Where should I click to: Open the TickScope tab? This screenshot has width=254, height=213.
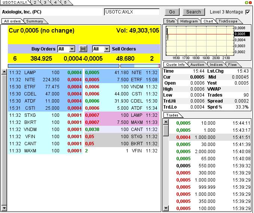[228, 21]
